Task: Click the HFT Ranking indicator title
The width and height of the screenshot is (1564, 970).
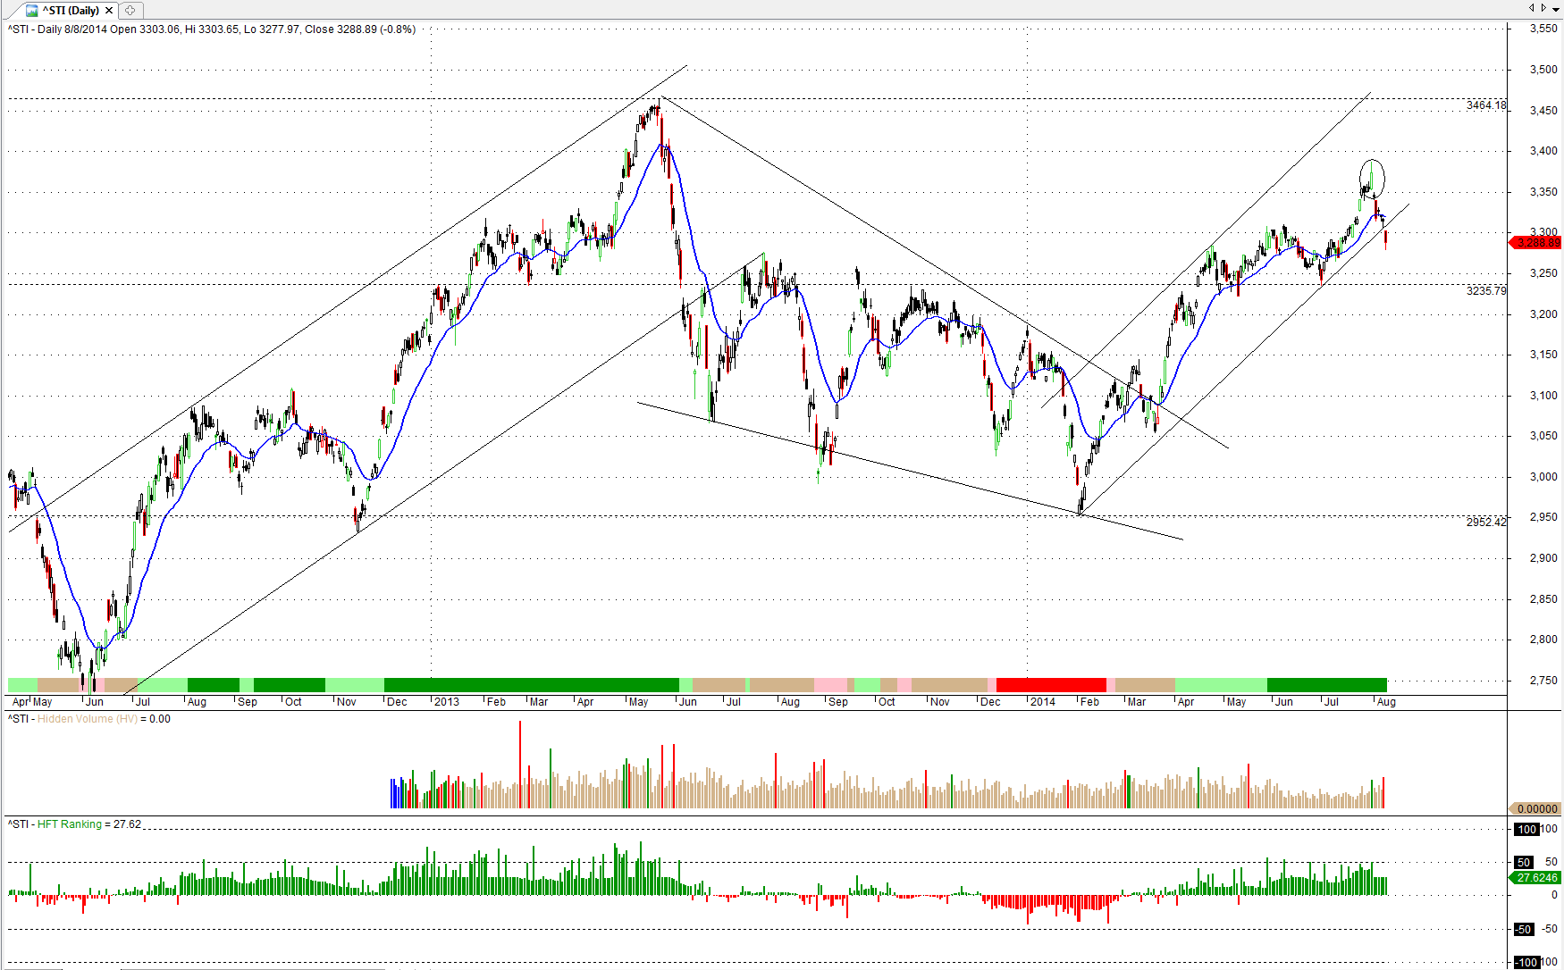Action: [69, 824]
